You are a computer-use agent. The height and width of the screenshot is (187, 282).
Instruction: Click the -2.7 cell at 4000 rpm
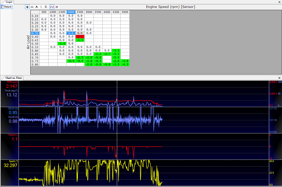point(107,54)
